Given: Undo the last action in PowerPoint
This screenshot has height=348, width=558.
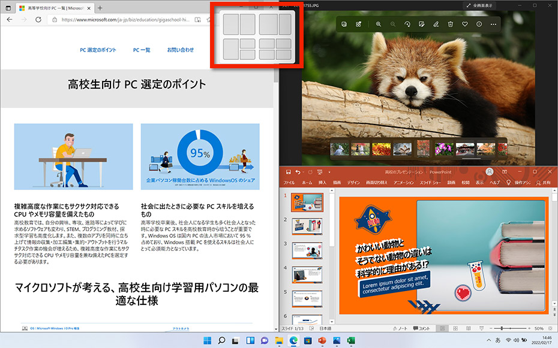Looking at the screenshot, I should coord(298,173).
